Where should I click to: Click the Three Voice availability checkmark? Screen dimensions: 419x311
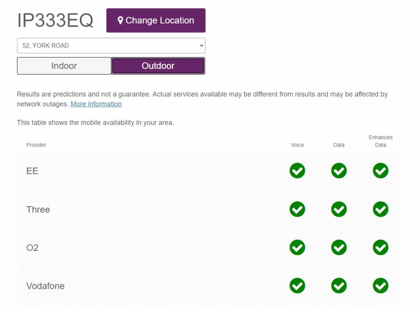(x=297, y=209)
